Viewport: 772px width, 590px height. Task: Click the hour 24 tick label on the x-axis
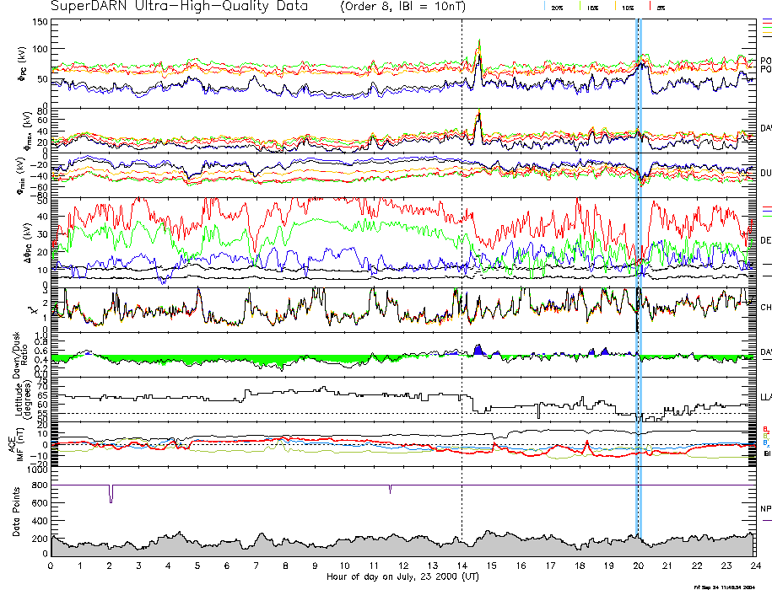pos(755,566)
